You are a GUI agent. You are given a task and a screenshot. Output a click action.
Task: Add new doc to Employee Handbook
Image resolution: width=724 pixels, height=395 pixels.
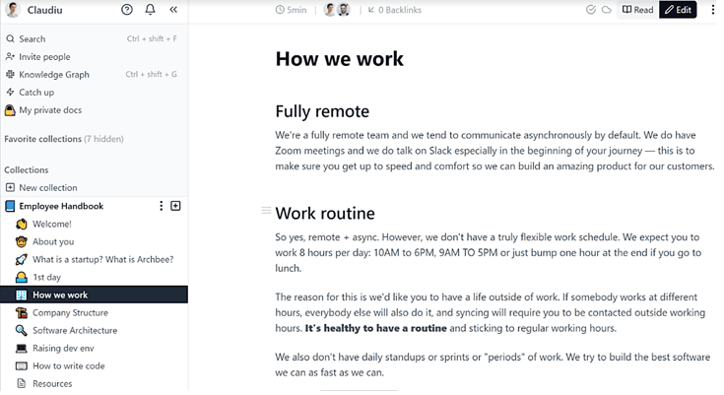coord(176,206)
